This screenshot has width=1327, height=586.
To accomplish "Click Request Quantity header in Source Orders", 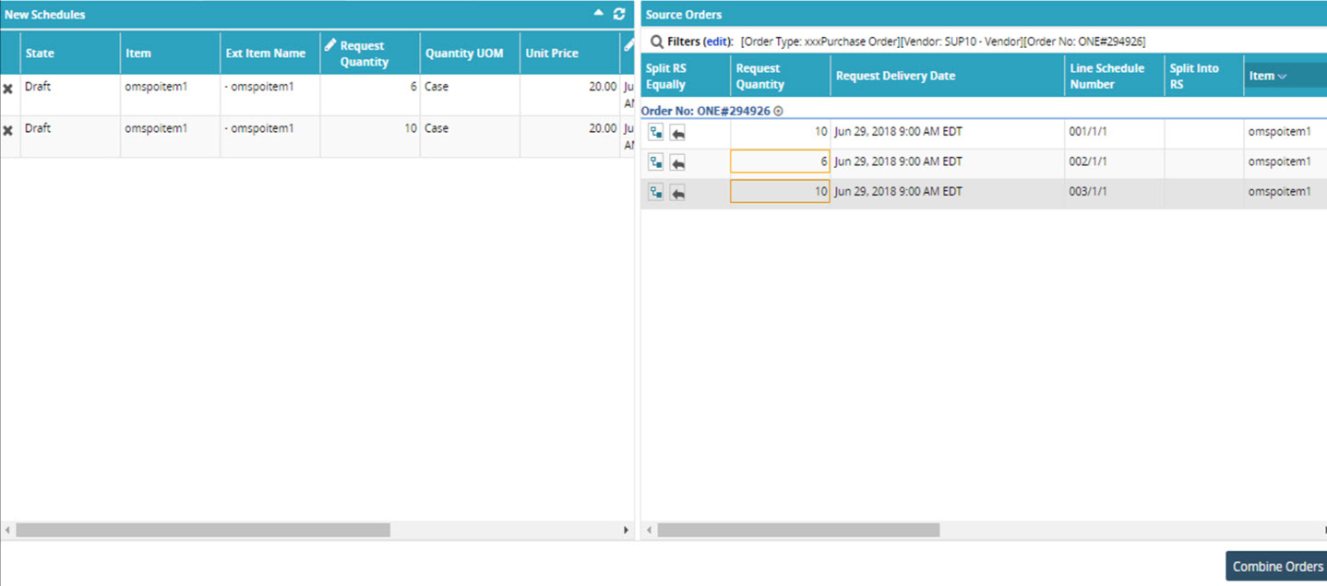I will tap(780, 76).
